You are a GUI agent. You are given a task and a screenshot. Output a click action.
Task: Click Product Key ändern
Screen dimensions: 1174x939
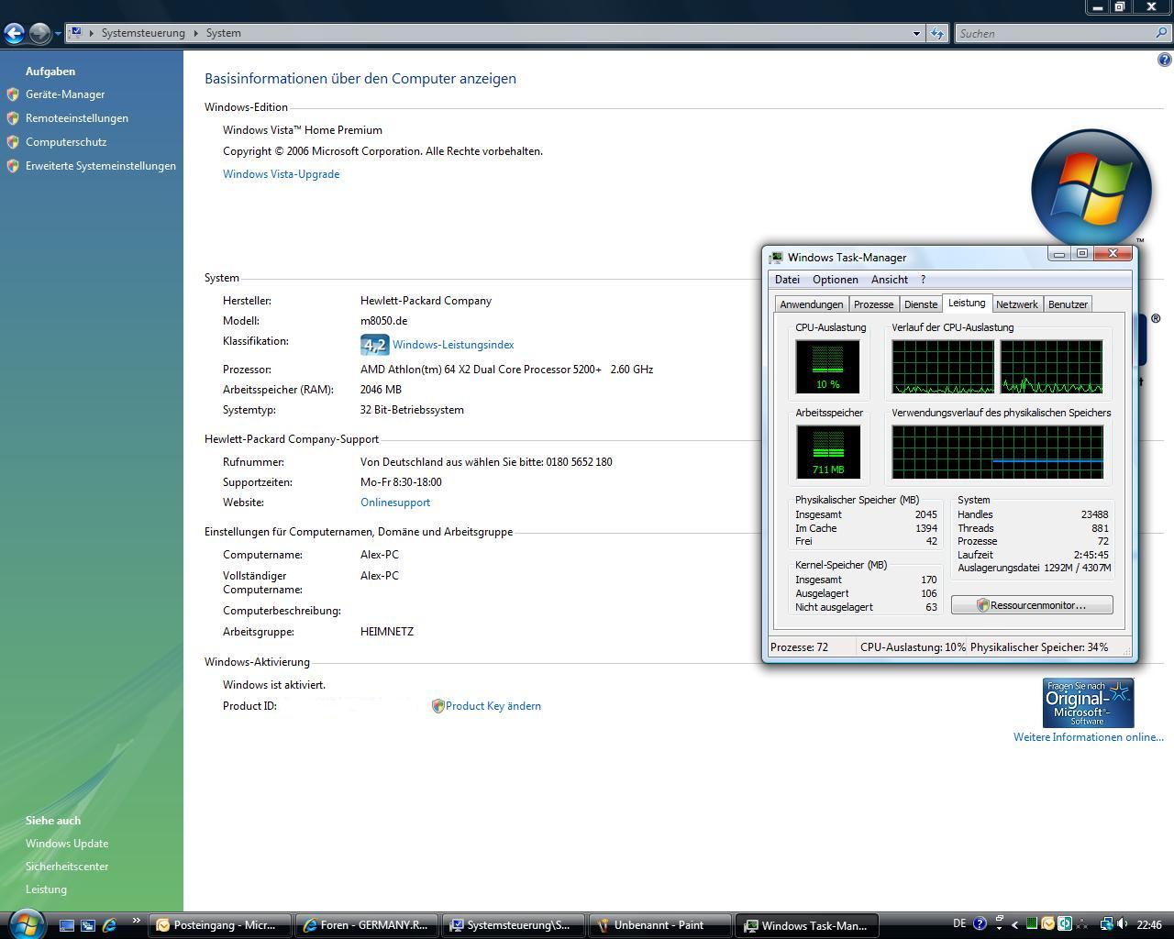click(x=493, y=706)
